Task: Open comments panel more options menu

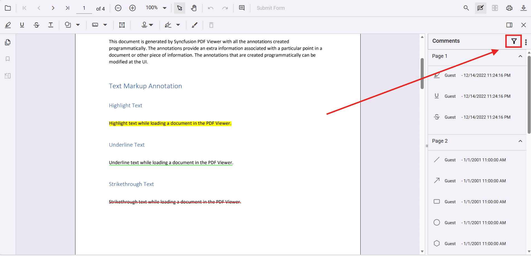Action: click(526, 42)
